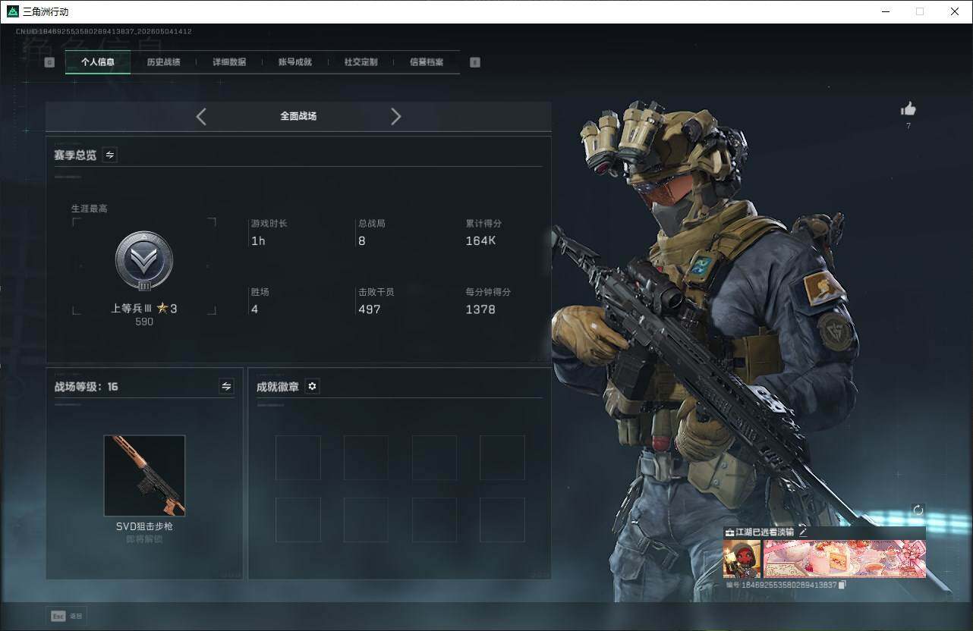Image resolution: width=973 pixels, height=631 pixels.
Task: Switch to the 历史战绩 tab
Action: pyautogui.click(x=163, y=62)
